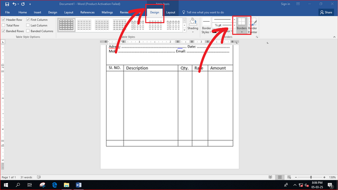Click Sign in
Viewport: 338px width, 190px height.
285,4
